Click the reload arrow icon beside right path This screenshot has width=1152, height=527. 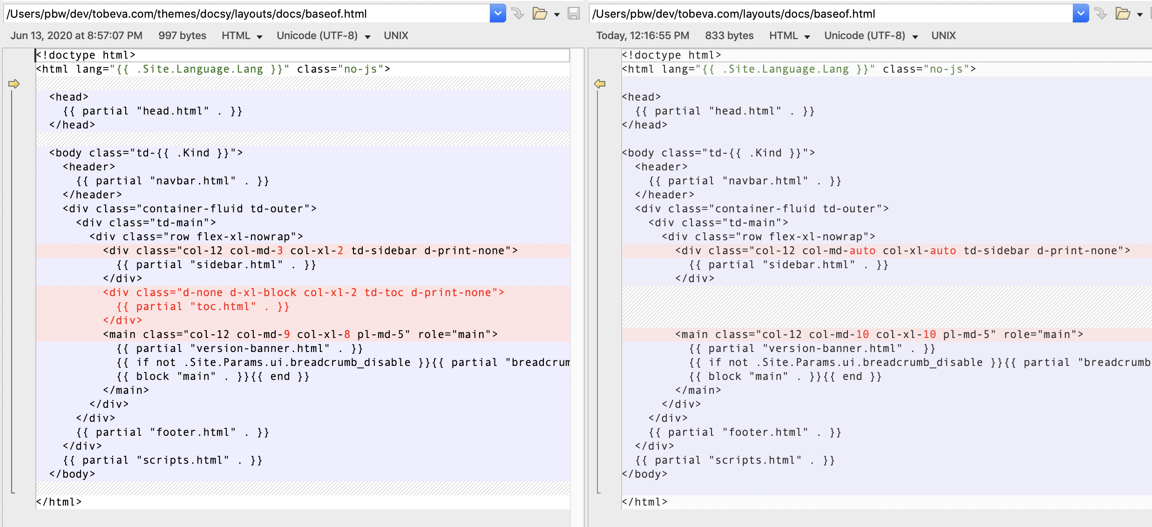(1101, 14)
